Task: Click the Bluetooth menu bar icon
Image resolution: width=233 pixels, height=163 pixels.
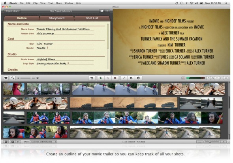Action: [x=187, y=3]
